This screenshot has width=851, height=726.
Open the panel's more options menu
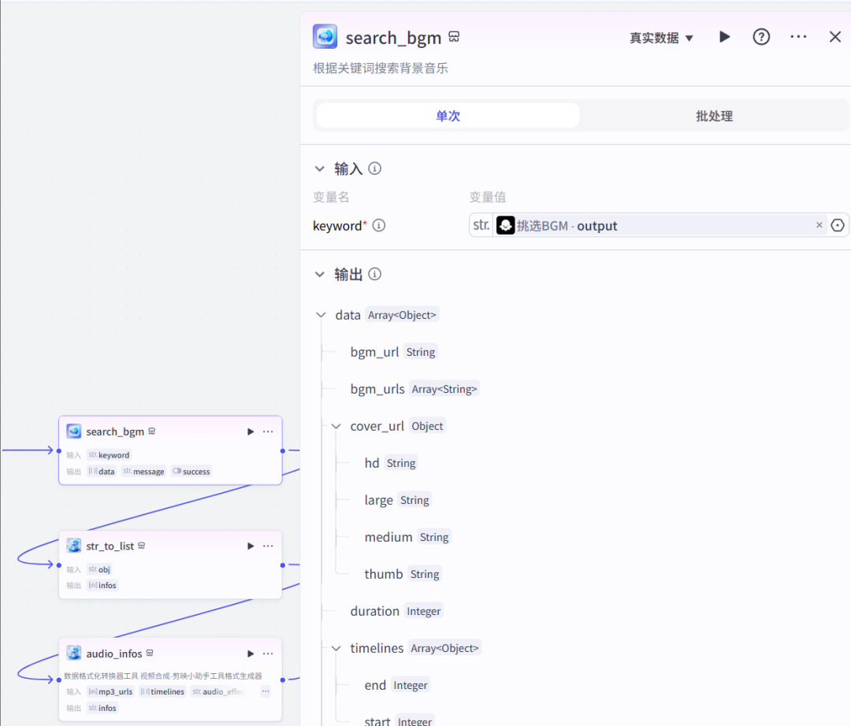797,37
